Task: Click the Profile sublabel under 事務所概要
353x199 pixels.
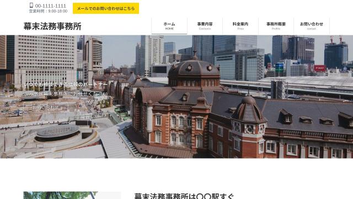Action: point(276,29)
